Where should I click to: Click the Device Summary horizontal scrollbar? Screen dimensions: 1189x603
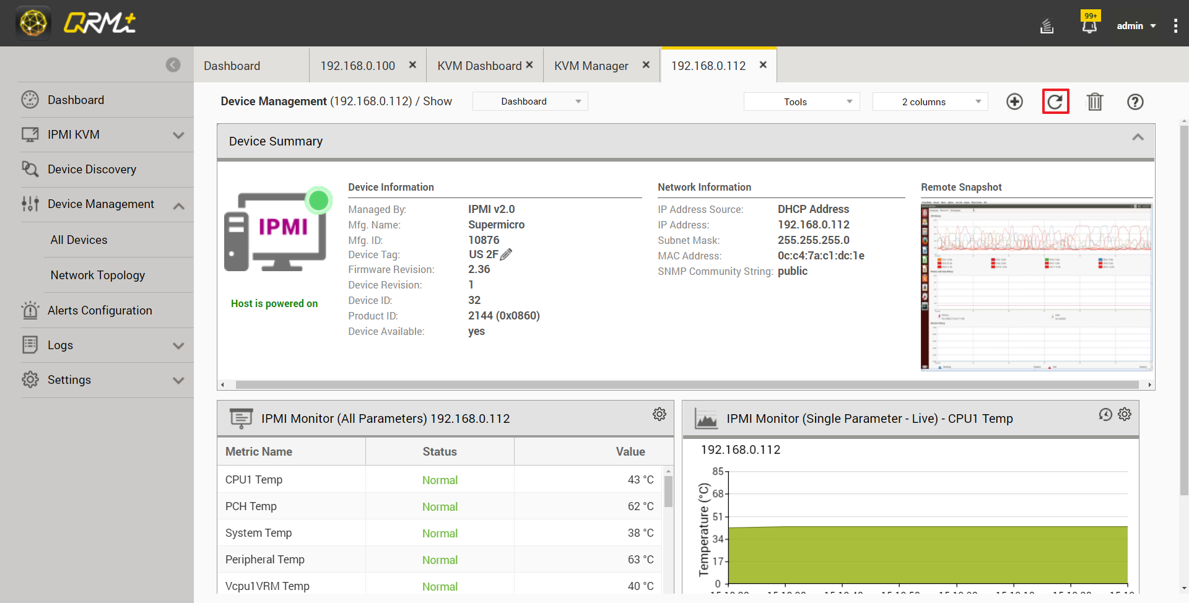[686, 385]
